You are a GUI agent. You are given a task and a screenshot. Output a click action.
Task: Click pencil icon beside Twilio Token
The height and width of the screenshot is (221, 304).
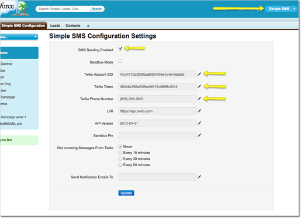[x=199, y=86]
